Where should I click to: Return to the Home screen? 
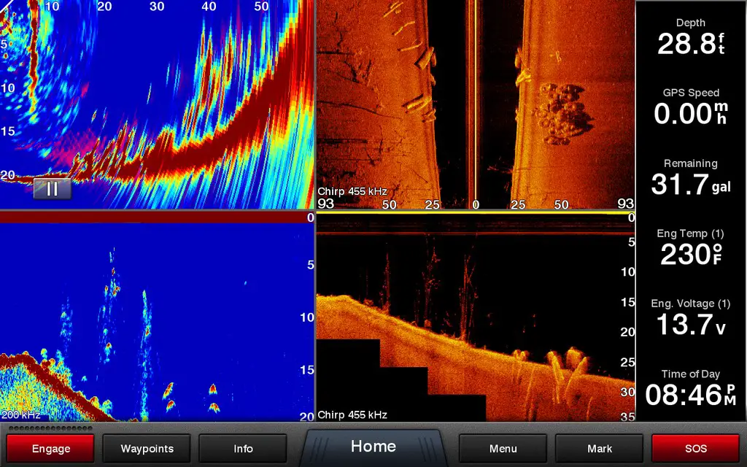(373, 446)
